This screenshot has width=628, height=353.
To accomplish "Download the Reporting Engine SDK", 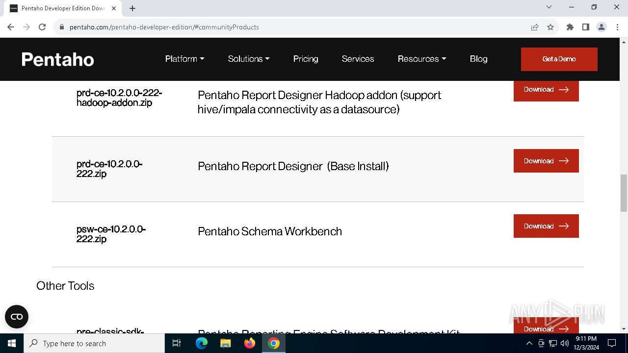I will pyautogui.click(x=546, y=326).
